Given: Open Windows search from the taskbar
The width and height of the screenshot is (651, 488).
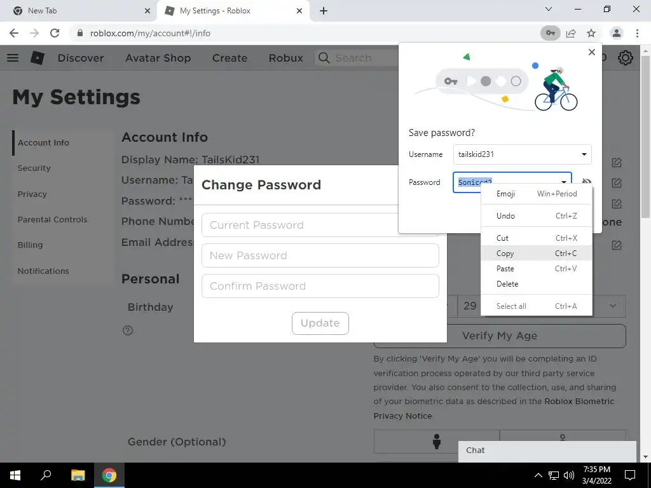Looking at the screenshot, I should pyautogui.click(x=46, y=475).
